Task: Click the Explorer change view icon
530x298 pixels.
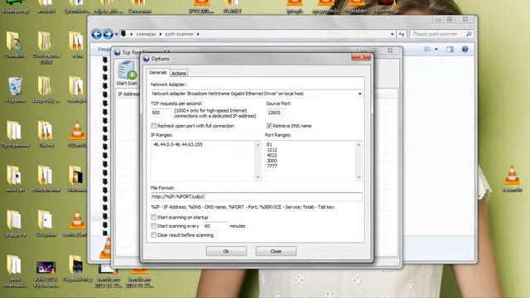Action: 427,50
